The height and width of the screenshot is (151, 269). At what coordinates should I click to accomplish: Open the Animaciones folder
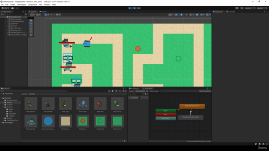click(x=12, y=100)
